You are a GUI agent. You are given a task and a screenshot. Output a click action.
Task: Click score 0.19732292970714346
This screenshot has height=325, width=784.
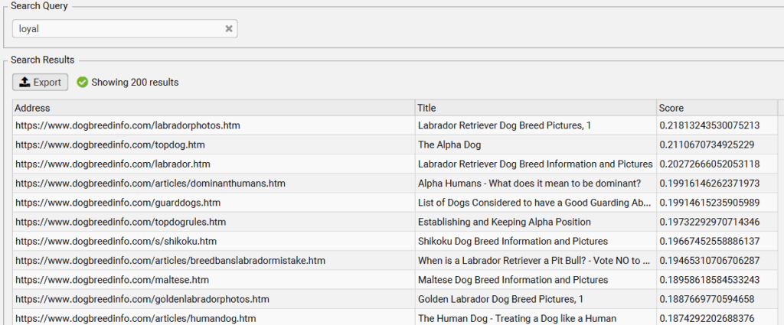pos(710,223)
